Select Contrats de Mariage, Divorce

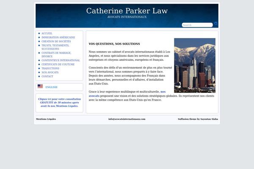tap(56, 55)
